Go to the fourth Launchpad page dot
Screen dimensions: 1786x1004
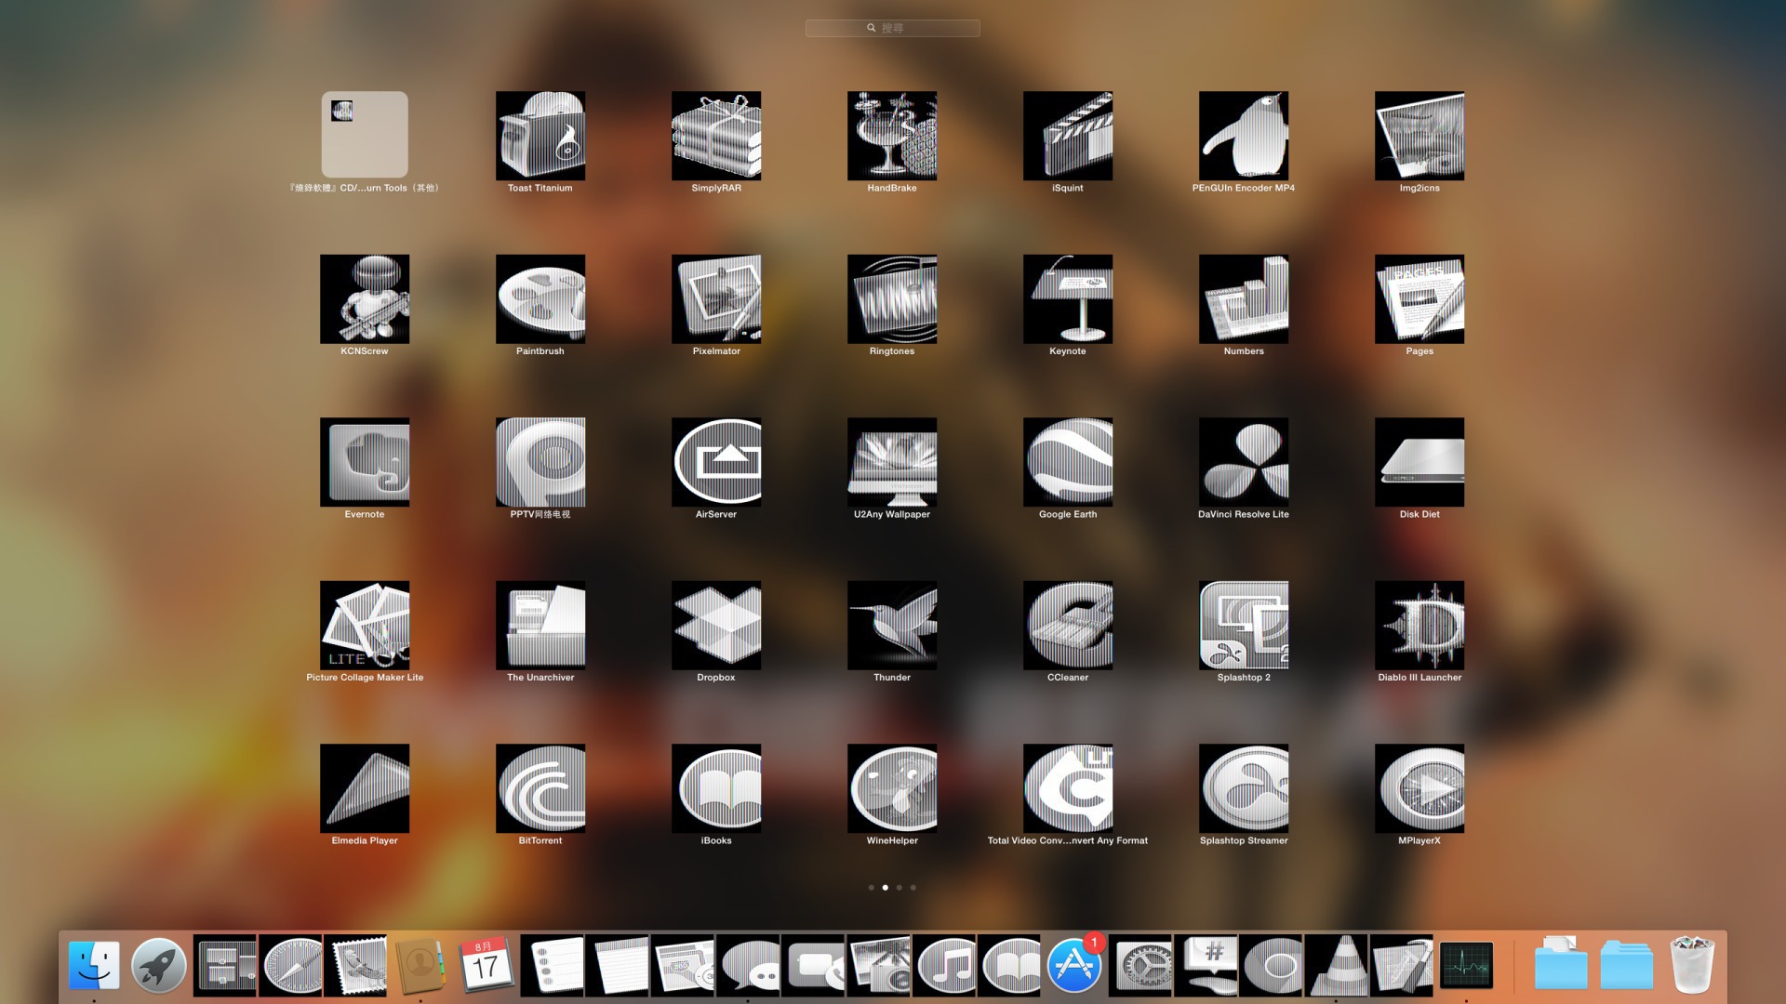click(913, 887)
